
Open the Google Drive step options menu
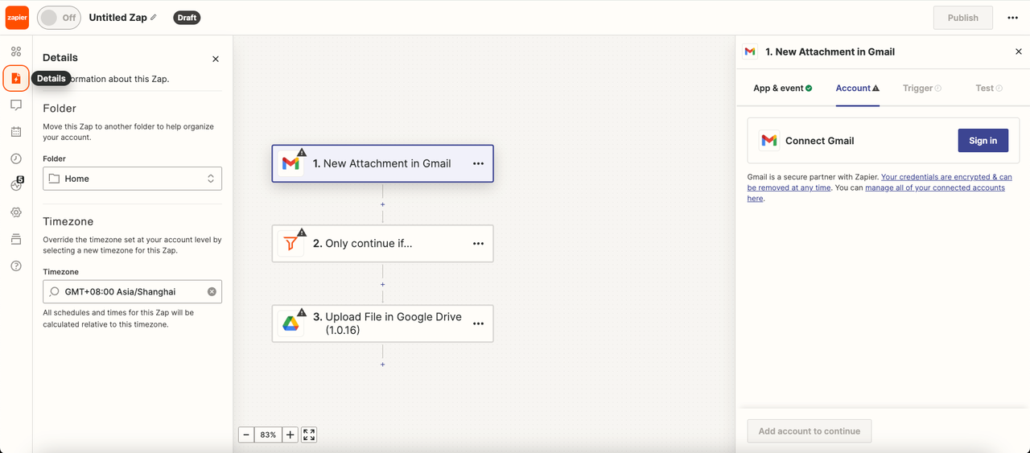[x=479, y=323]
